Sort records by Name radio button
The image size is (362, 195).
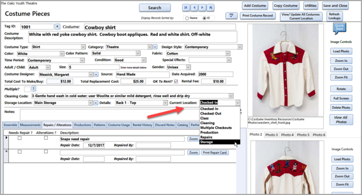pos(187,18)
